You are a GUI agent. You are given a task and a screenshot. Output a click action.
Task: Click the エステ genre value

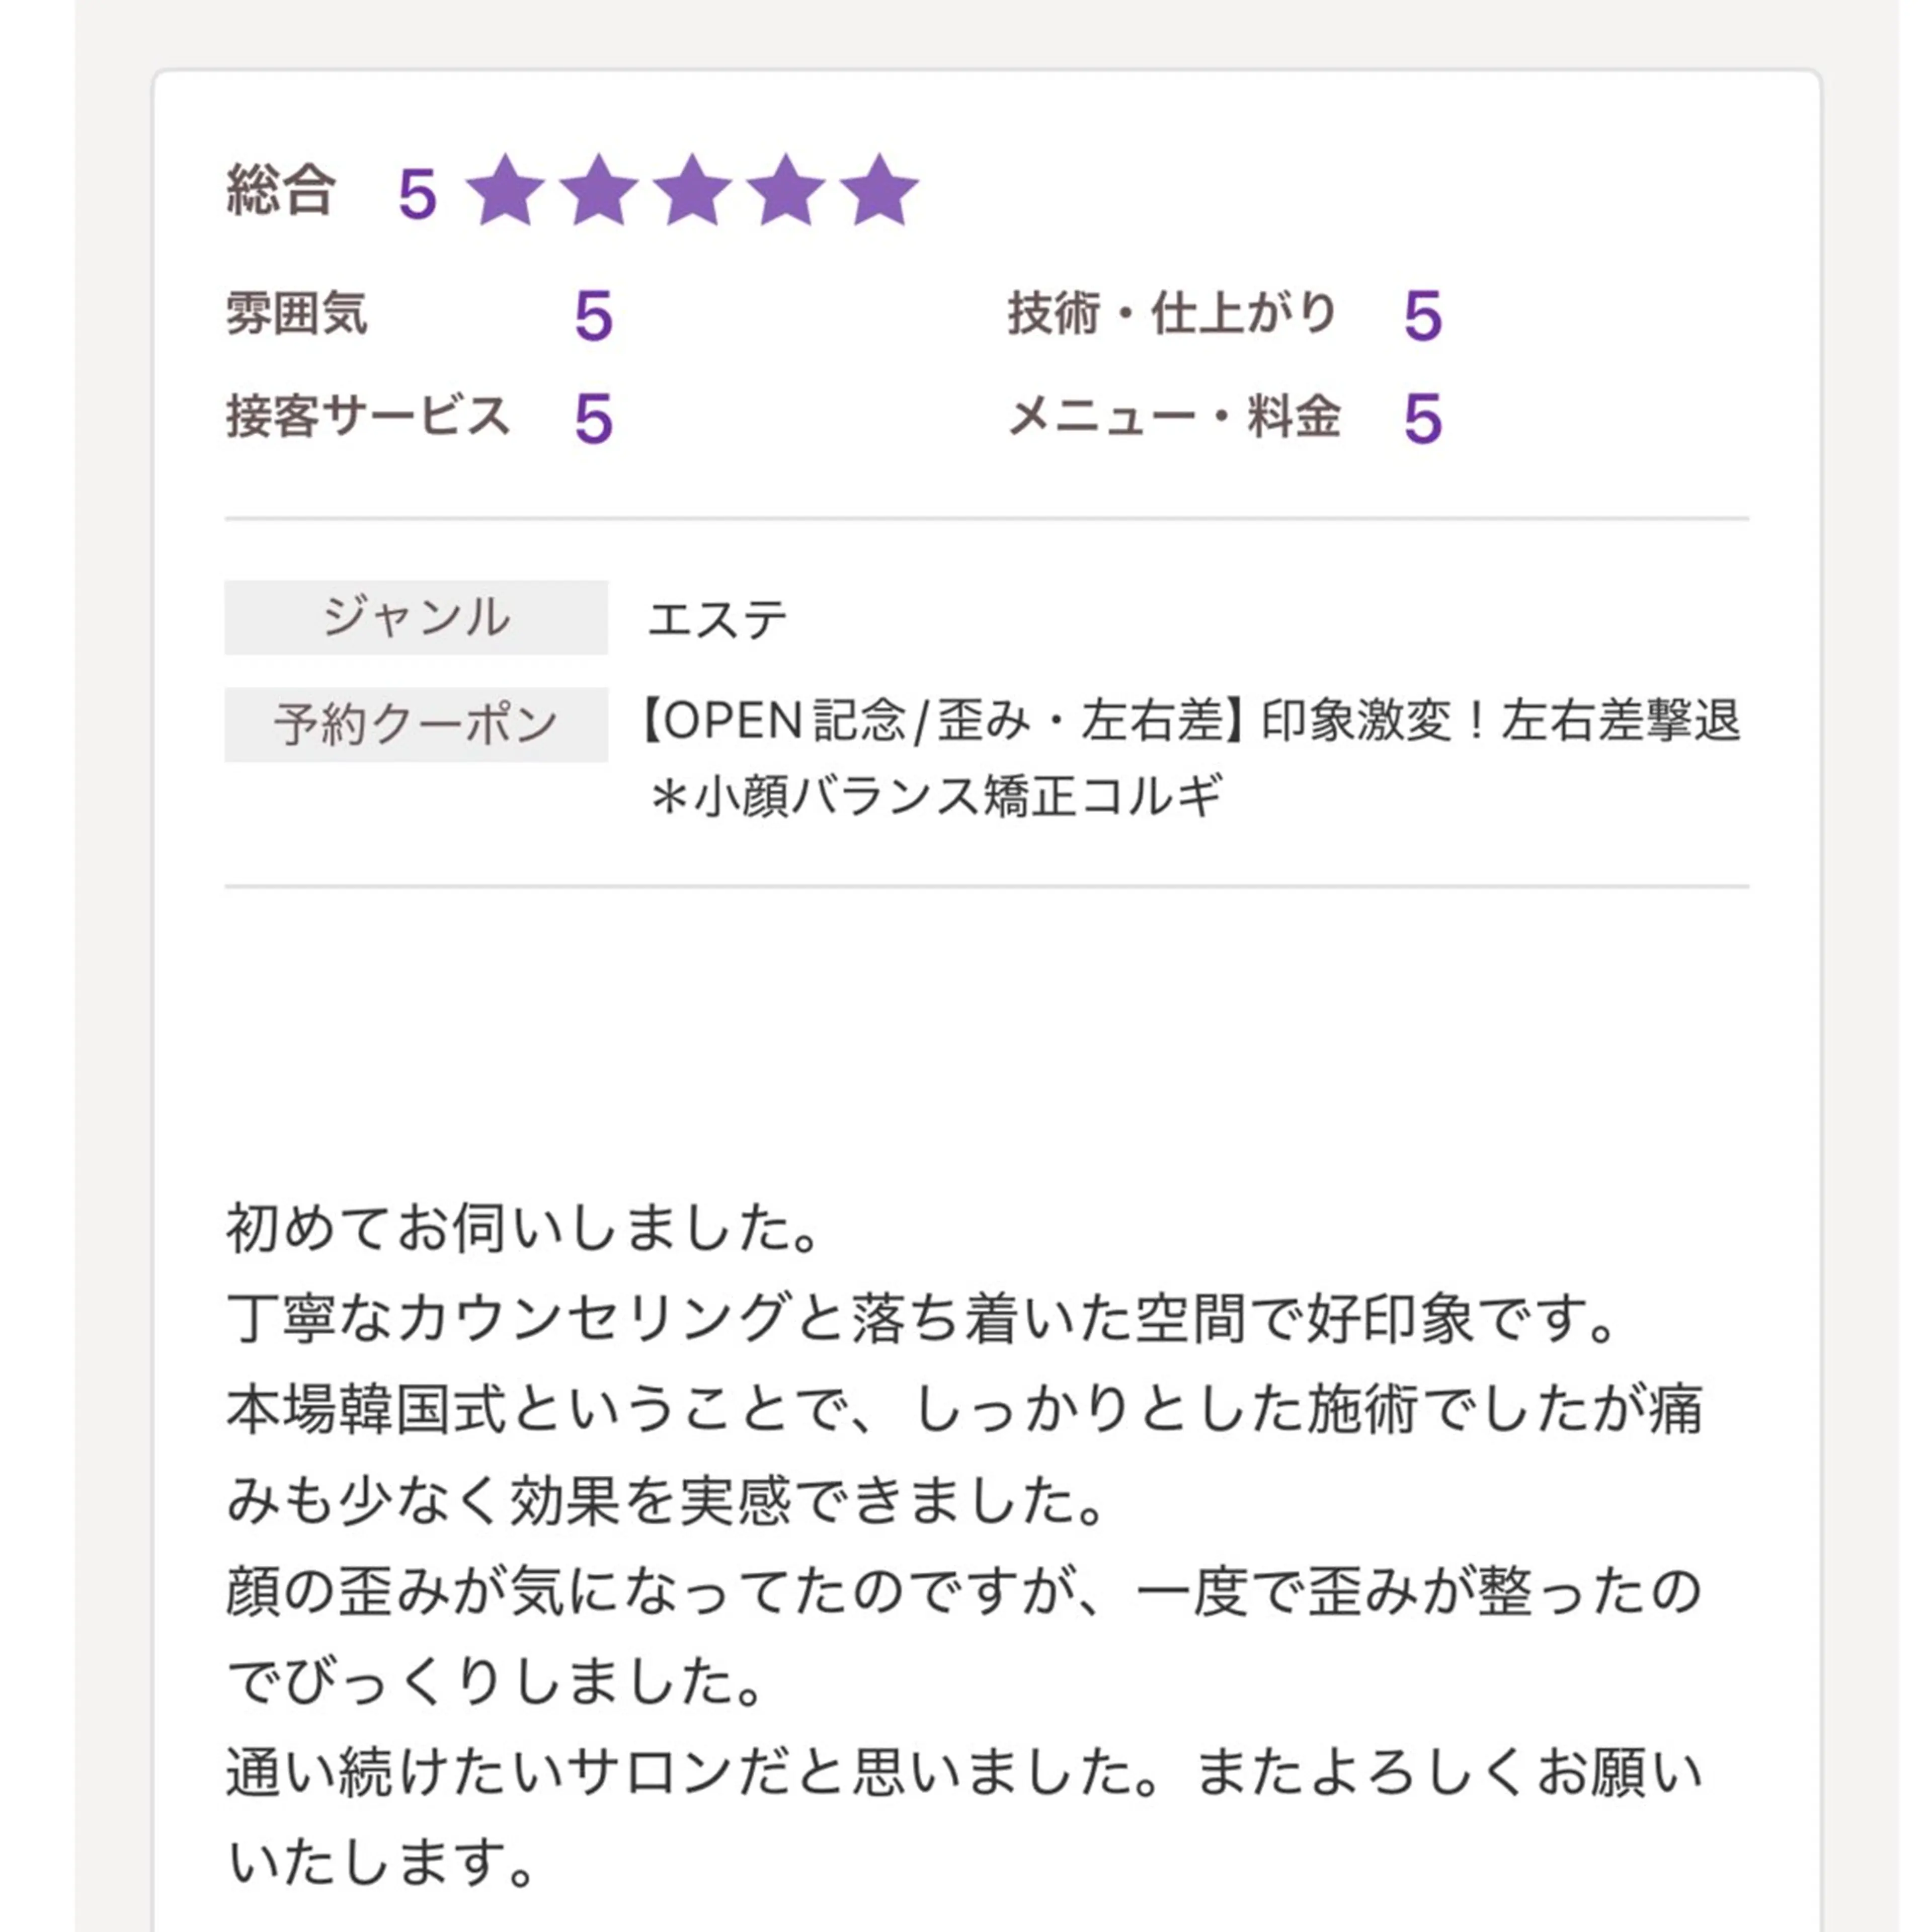pos(717,619)
